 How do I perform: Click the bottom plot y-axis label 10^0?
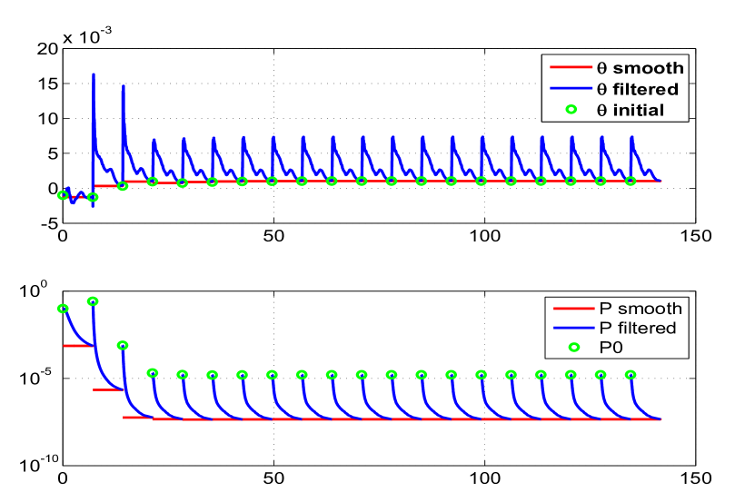tap(34, 290)
